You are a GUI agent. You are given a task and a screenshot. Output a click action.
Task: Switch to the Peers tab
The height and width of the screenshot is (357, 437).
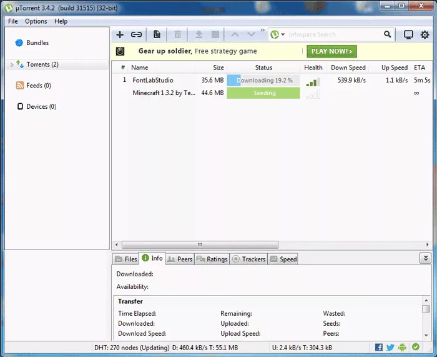click(180, 259)
